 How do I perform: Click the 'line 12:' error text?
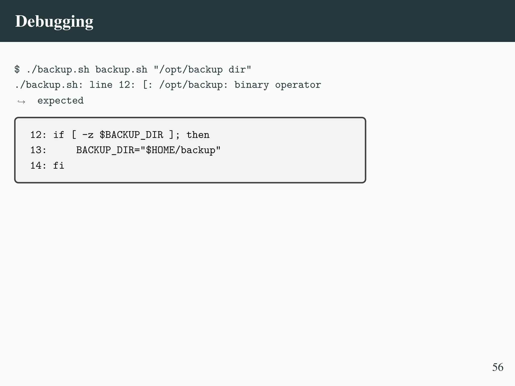(x=112, y=85)
